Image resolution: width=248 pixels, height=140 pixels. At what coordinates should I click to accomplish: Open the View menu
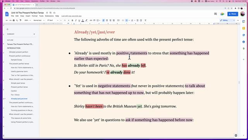point(22,16)
